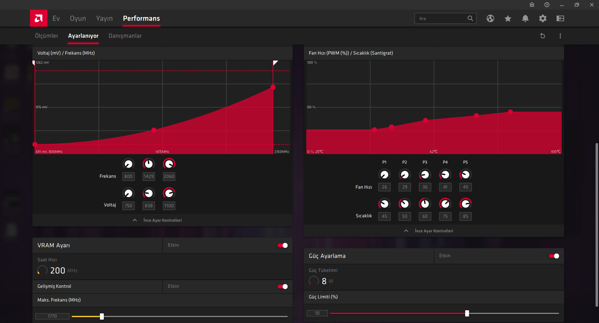The height and width of the screenshot is (323, 599).
Task: Click the voltage value field 750
Action: pyautogui.click(x=129, y=206)
